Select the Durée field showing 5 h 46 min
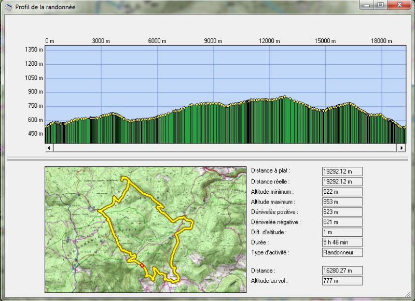The image size is (415, 301). (x=342, y=242)
